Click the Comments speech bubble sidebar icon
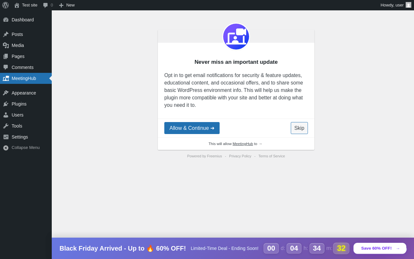The width and height of the screenshot is (414, 259). pos(6,67)
